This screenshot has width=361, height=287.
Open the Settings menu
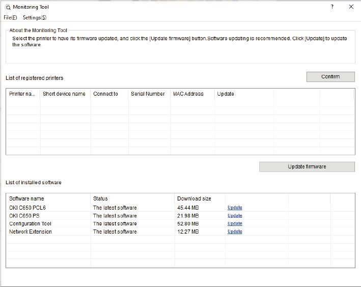tap(35, 17)
